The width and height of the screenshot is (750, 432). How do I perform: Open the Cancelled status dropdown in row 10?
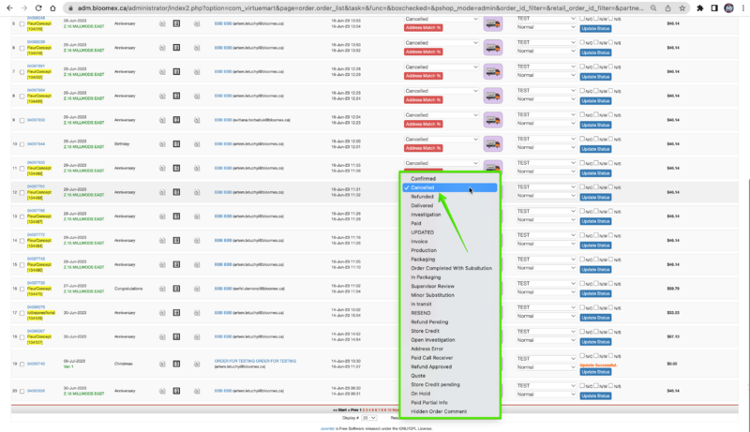point(441,139)
